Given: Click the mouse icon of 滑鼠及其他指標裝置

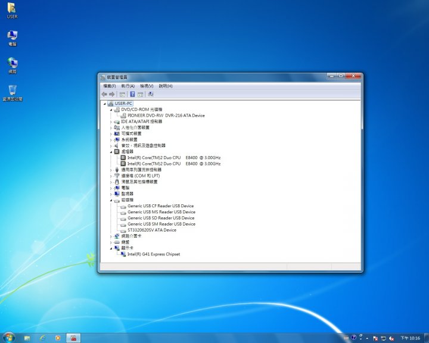Looking at the screenshot, I should (117, 182).
